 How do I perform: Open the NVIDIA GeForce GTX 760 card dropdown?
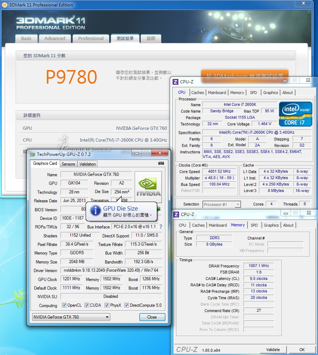coord(71,317)
